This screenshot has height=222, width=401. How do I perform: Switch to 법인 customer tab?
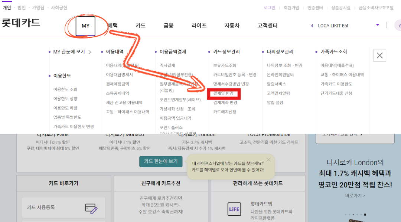coord(22,8)
